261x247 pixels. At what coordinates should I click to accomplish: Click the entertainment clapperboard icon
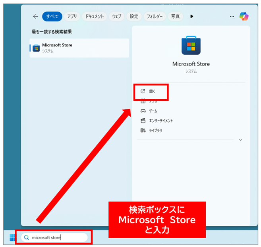coord(143,121)
